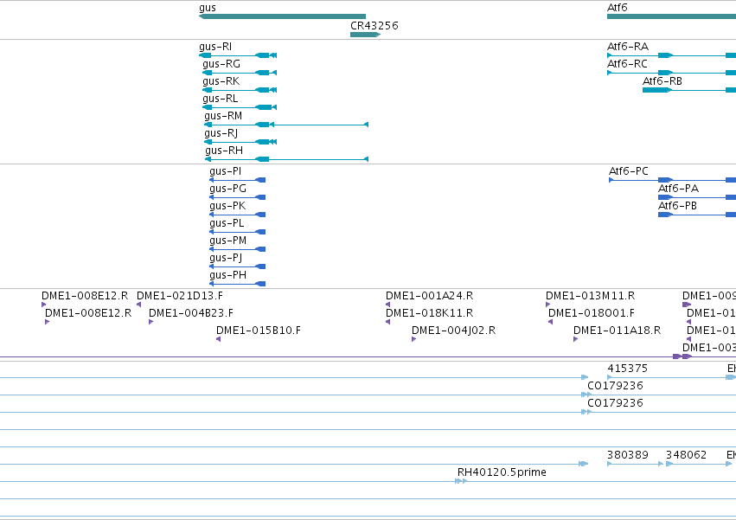Select the DME1-004B23.F feature label
The width and height of the screenshot is (736, 520).
[x=191, y=313]
